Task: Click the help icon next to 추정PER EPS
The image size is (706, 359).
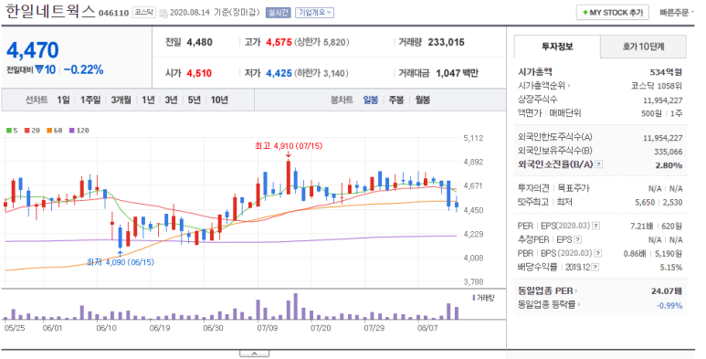Action: [x=577, y=240]
